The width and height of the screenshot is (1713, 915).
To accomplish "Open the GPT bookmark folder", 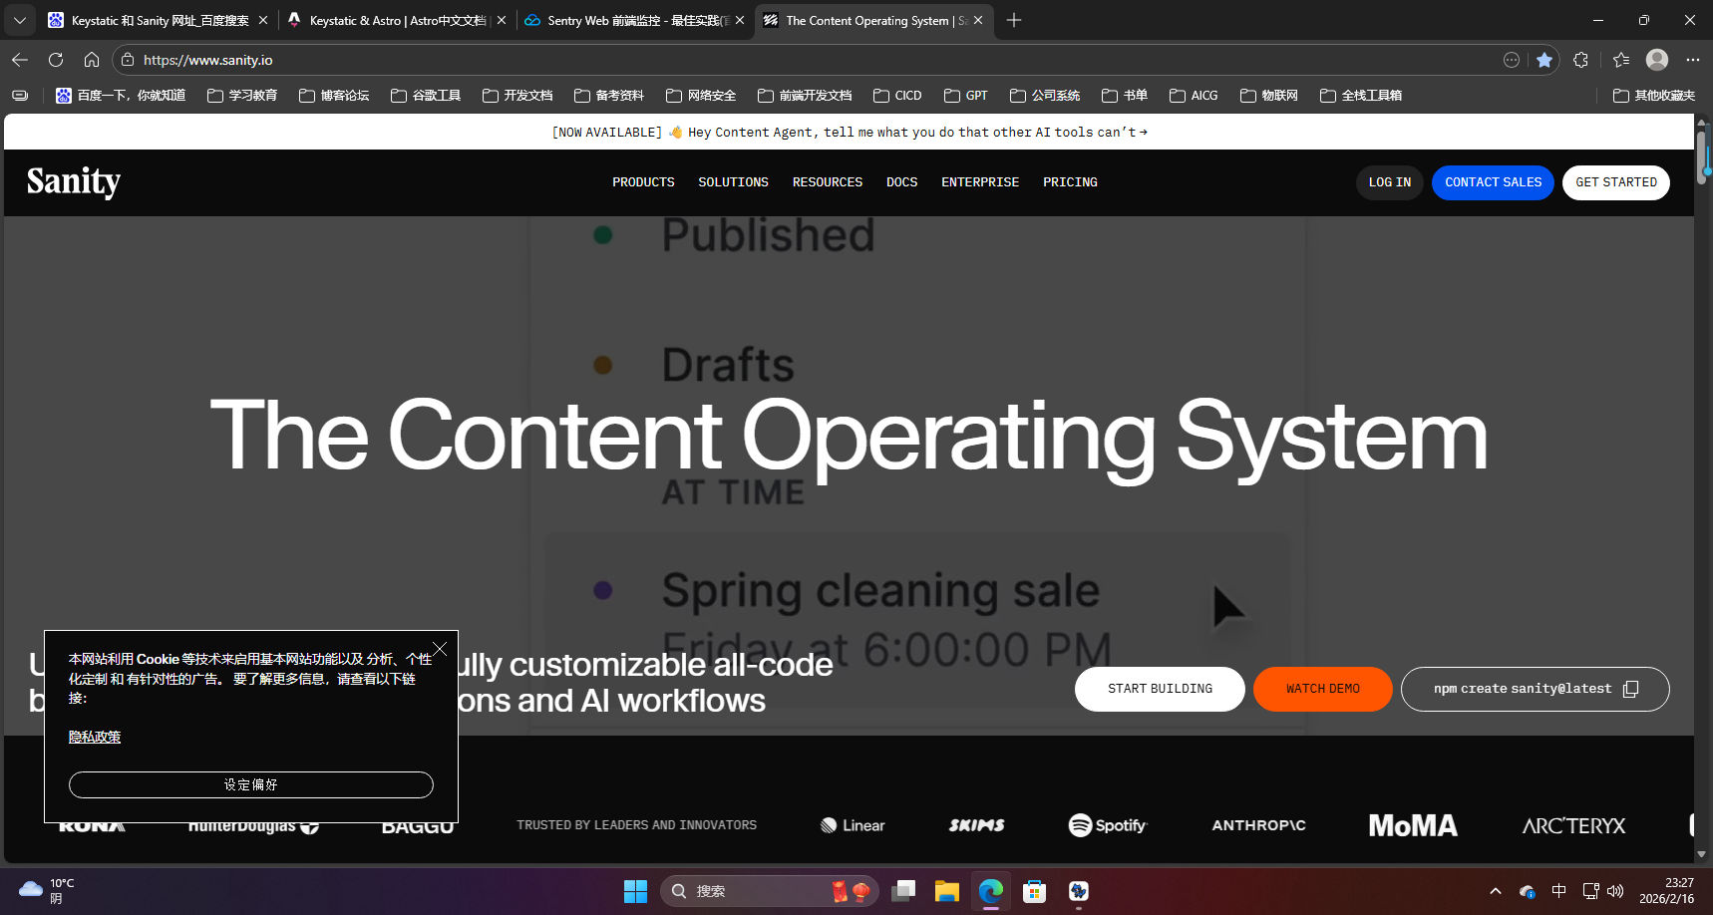I will pos(966,96).
